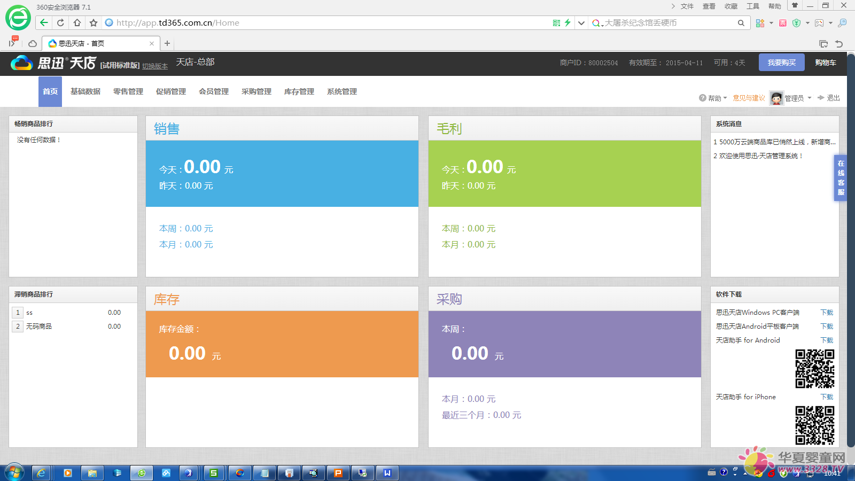Click the browser back arrow button
The width and height of the screenshot is (855, 481).
(44, 22)
